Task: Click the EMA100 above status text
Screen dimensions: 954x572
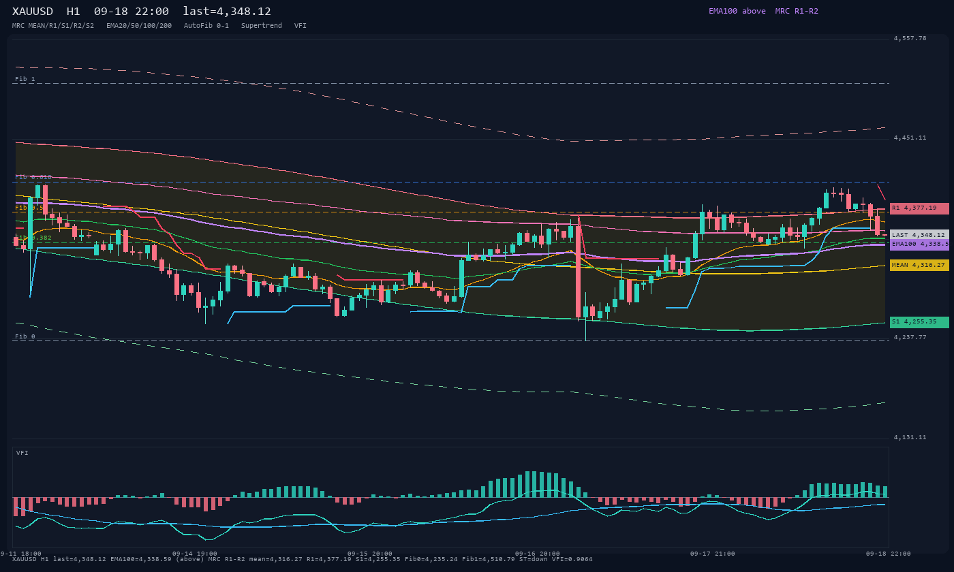Action: pyautogui.click(x=737, y=12)
